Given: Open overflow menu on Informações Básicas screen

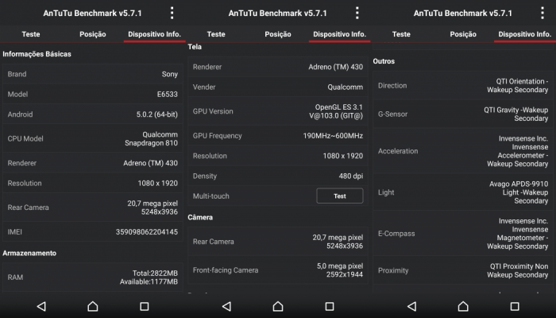Looking at the screenshot, I should [x=172, y=14].
